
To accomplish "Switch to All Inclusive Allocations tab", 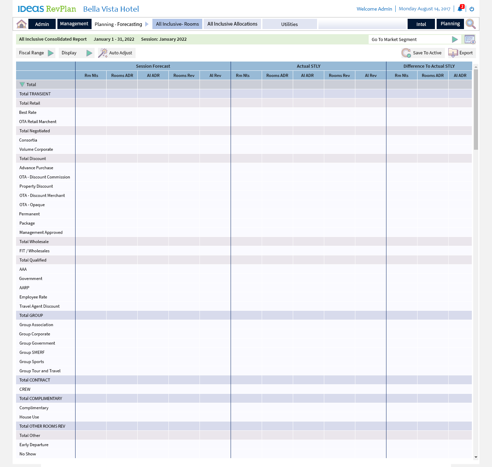I will pyautogui.click(x=232, y=24).
